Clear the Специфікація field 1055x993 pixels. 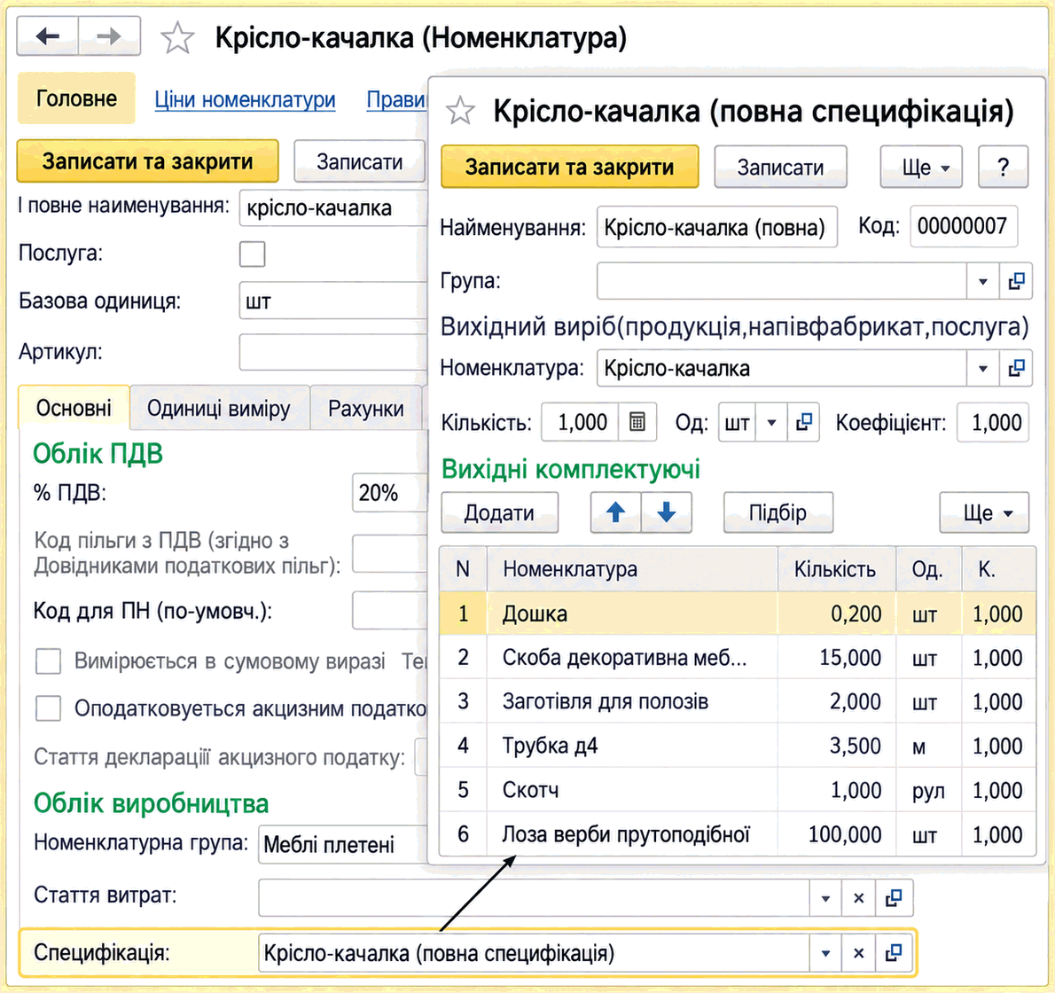(858, 953)
